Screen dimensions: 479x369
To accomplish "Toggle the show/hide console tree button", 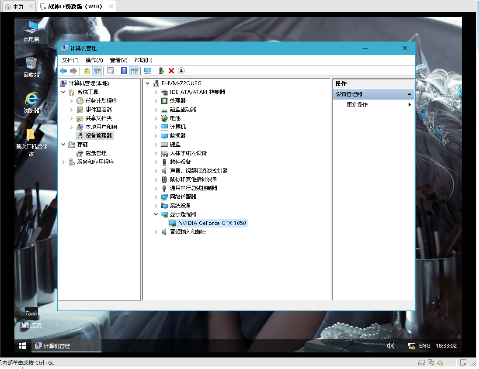I will [97, 71].
